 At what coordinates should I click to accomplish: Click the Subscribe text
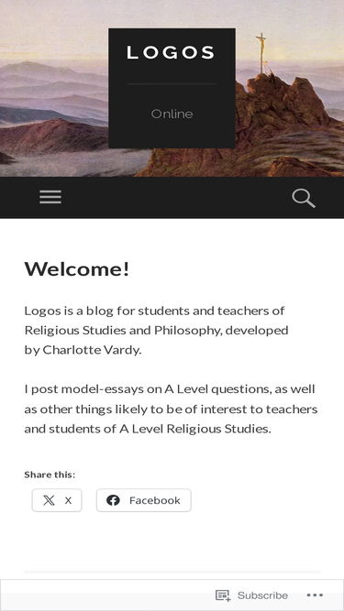click(x=262, y=595)
